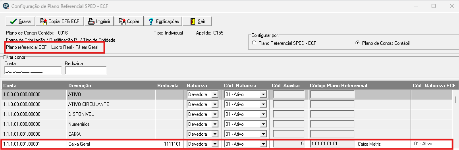Viewport: 459px width, 150px height.
Task: Select account cell 1.1.1.00.000.00000
Action: coord(34,114)
